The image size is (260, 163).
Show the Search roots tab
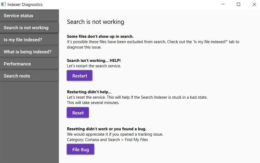pos(29,76)
